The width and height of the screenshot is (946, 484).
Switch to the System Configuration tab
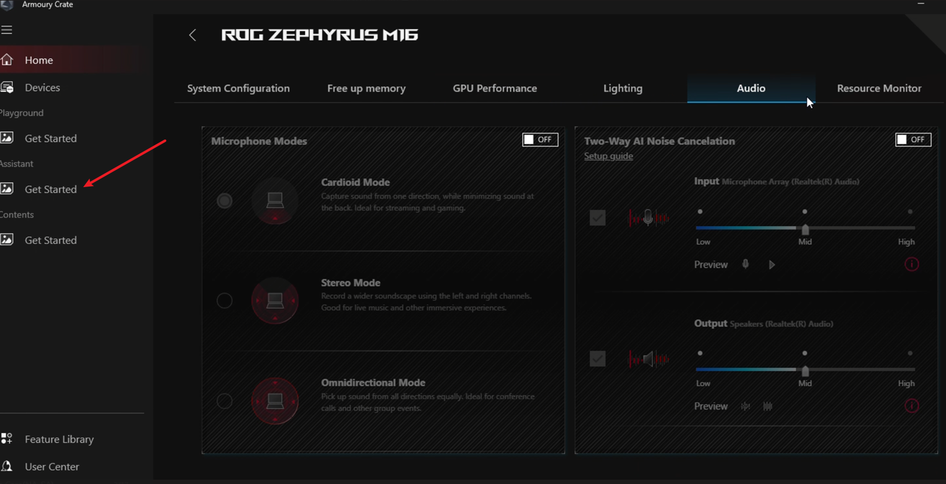[238, 88]
